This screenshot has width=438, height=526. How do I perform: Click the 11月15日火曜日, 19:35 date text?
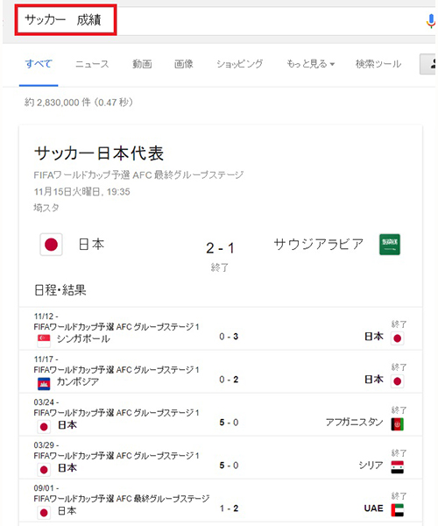click(81, 191)
